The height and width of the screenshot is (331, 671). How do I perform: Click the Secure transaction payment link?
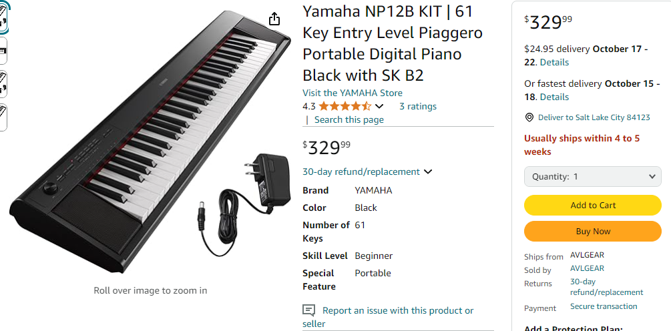coord(604,306)
